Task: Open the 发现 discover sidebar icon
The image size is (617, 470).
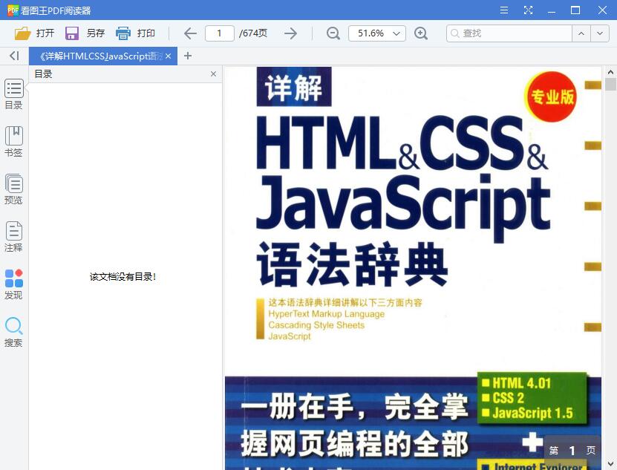Action: pos(14,284)
